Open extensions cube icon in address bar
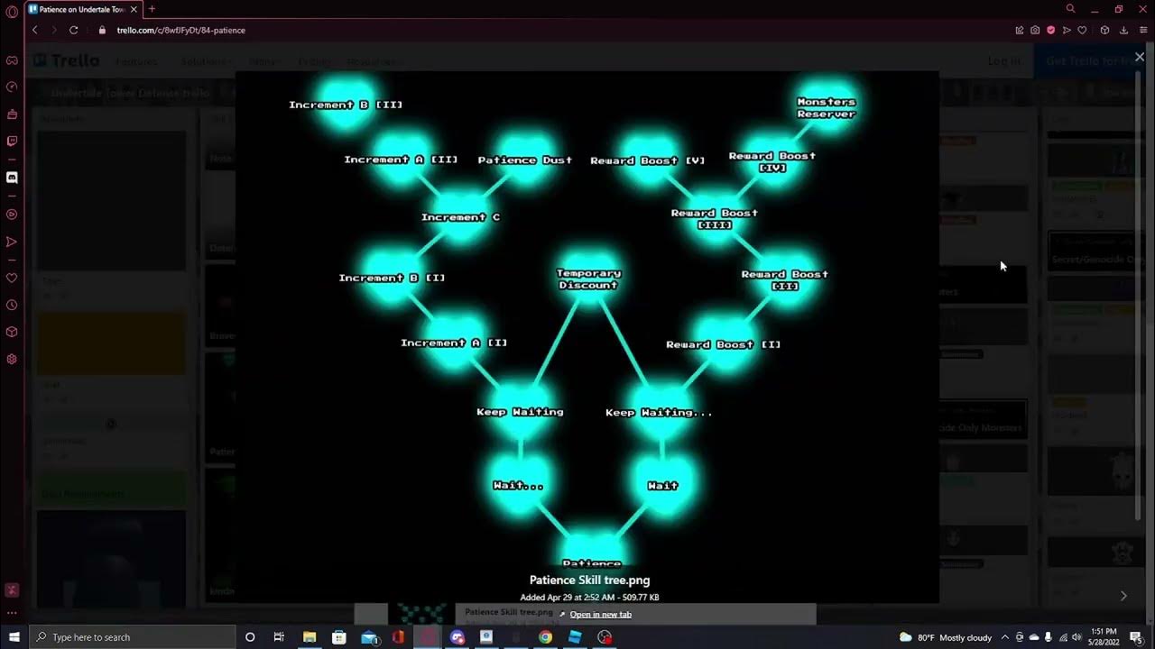 (1104, 30)
